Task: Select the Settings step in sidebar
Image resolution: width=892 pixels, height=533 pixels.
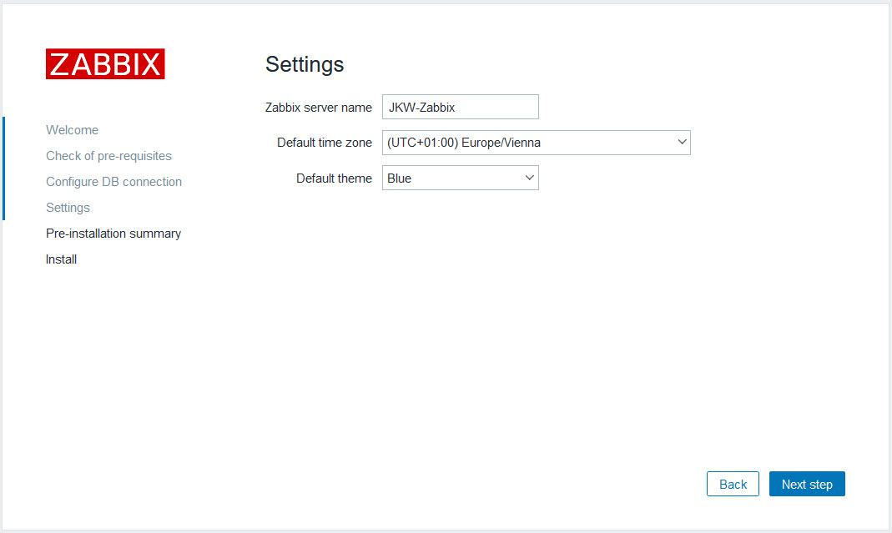Action: 68,208
